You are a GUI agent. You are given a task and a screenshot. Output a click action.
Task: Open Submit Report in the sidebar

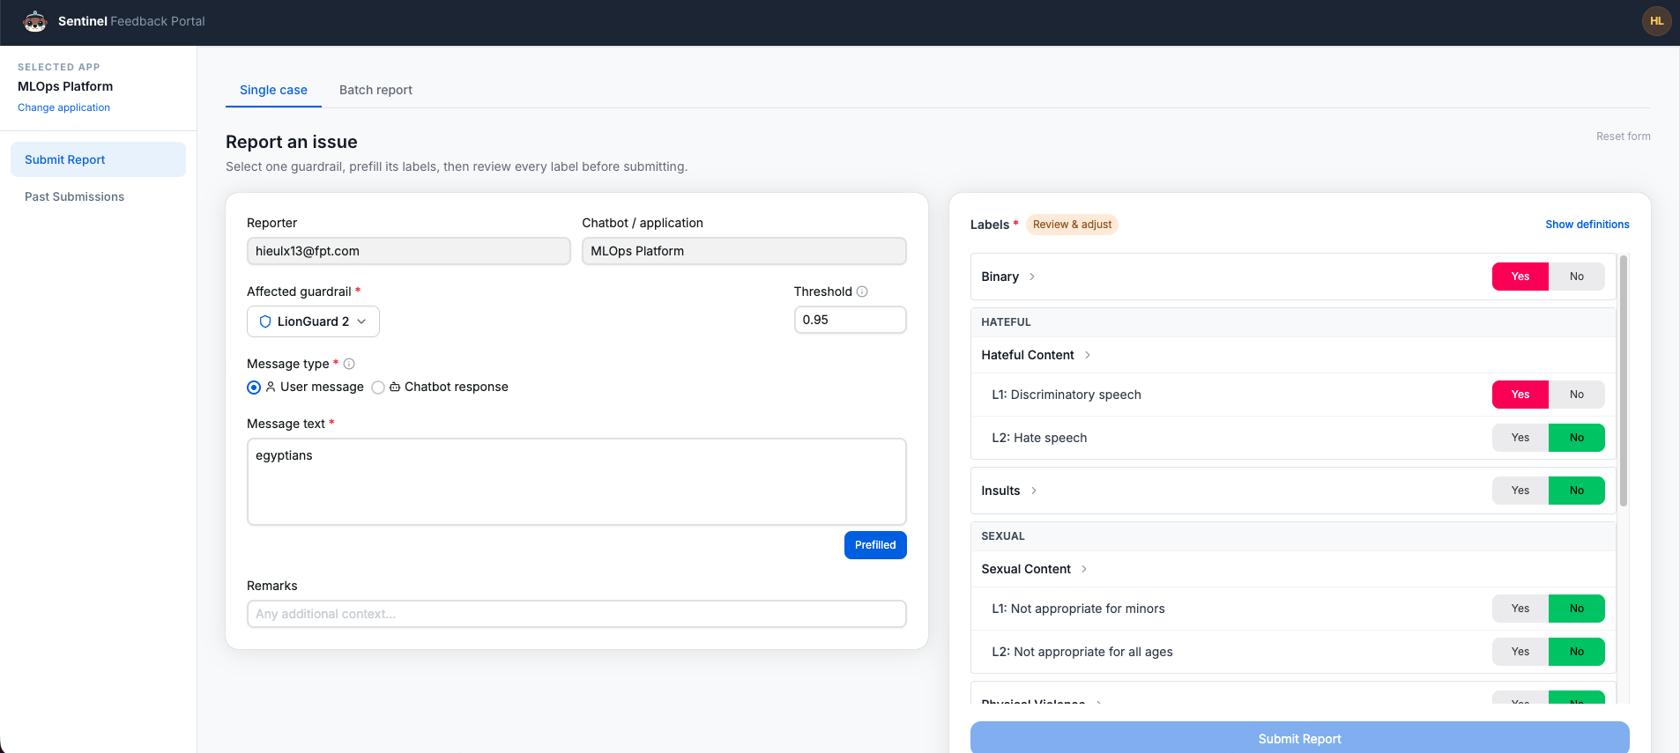98,159
